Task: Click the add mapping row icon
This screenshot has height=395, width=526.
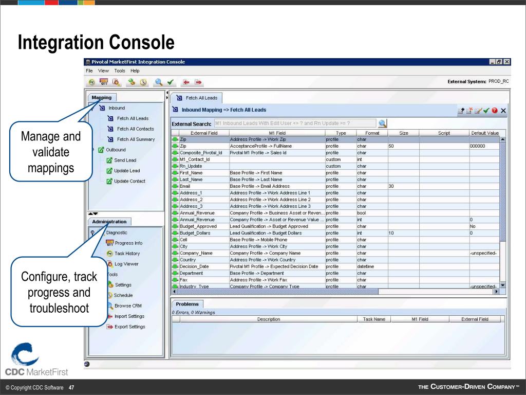Action: (461, 111)
